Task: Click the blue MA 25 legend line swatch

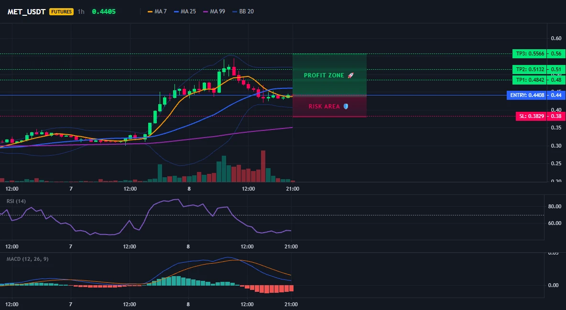Action: click(176, 11)
